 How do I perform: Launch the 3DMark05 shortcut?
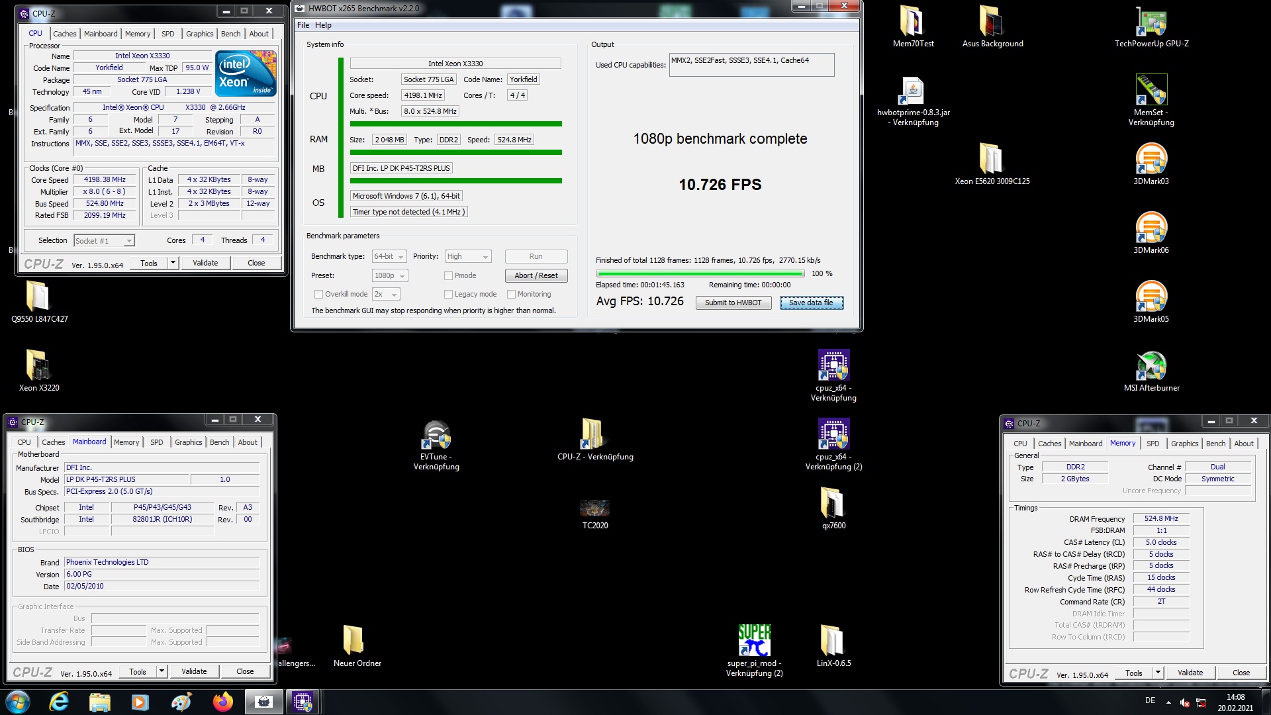1151,302
